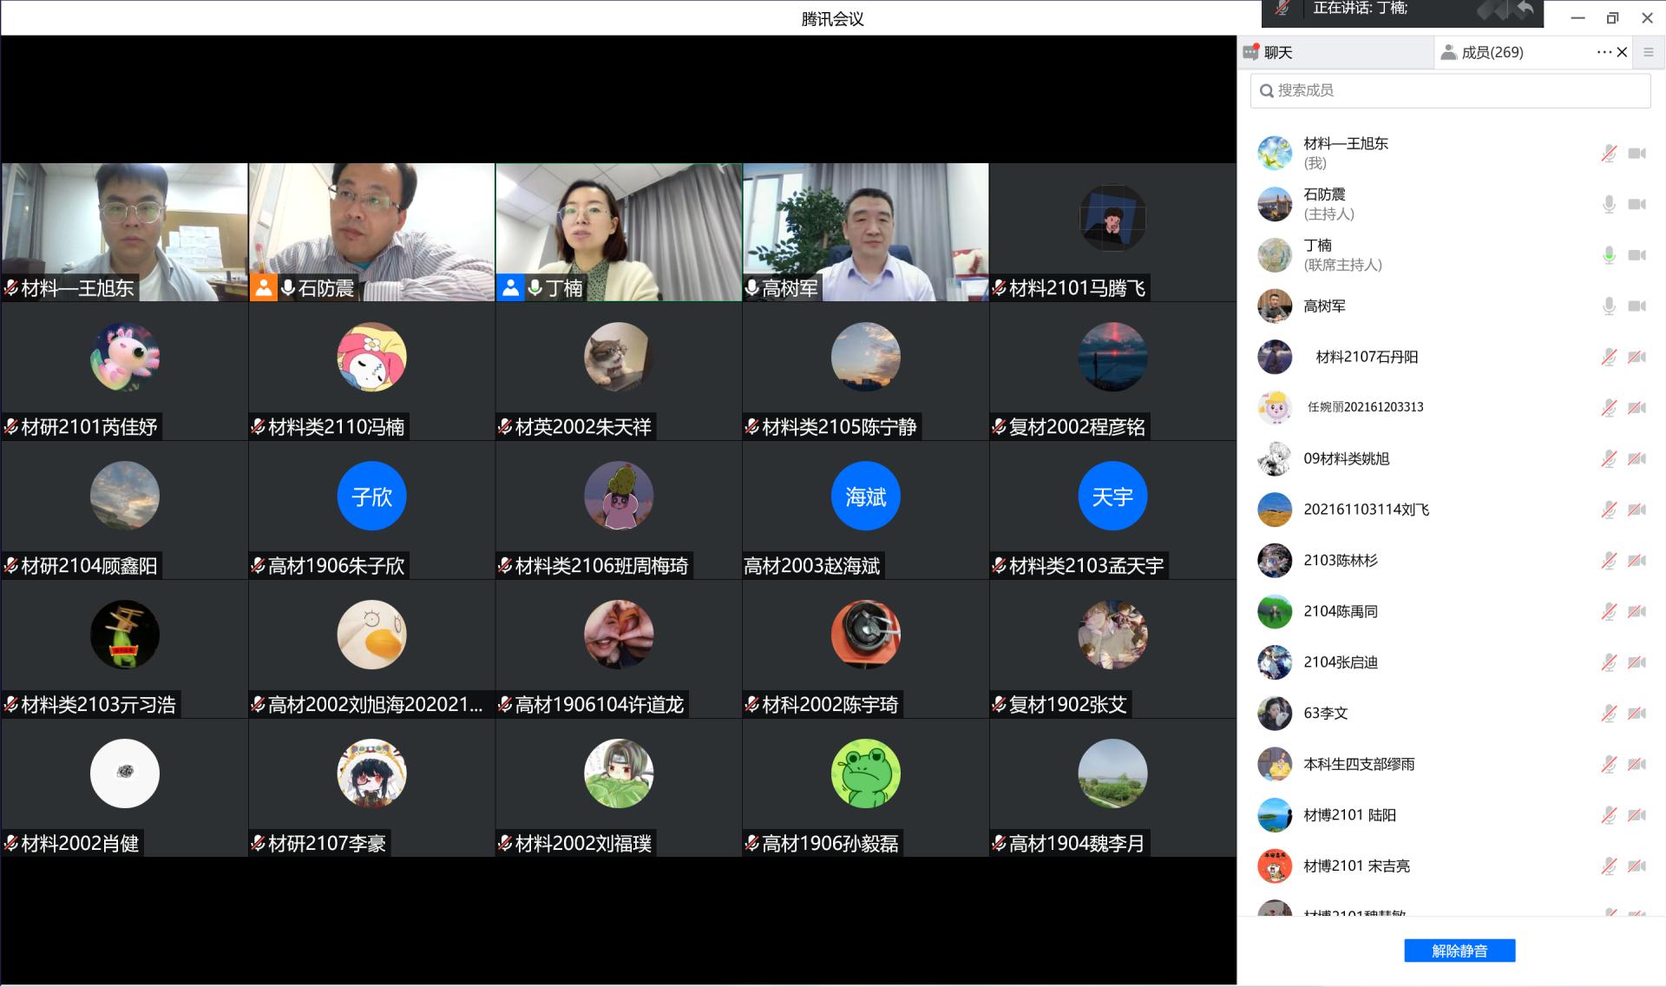Image resolution: width=1666 pixels, height=987 pixels.
Task: Click the 海斌 avatar tile of 高材2003赵海斌
Action: coord(865,497)
